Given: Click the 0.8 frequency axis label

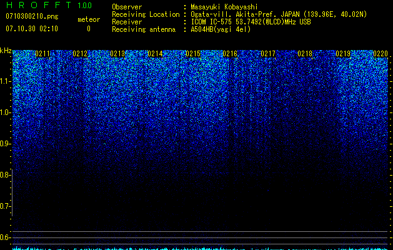Looking at the screenshot, I should 5,175.
